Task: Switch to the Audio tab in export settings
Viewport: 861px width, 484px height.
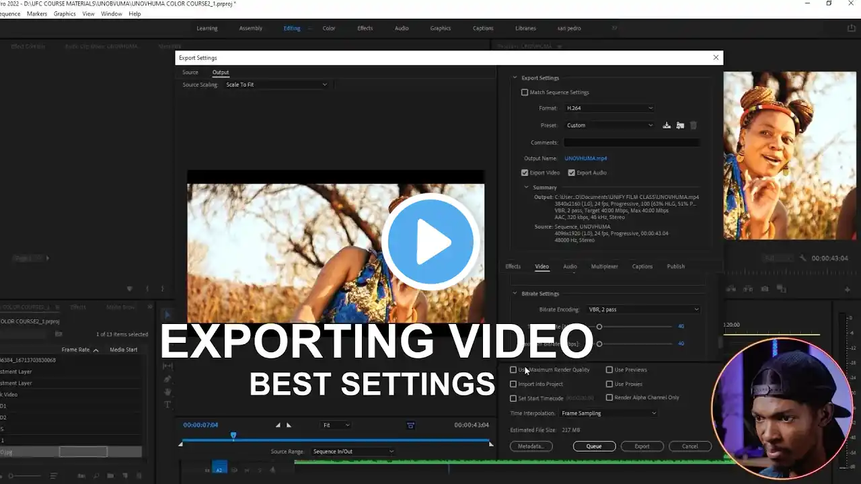Action: tap(570, 266)
